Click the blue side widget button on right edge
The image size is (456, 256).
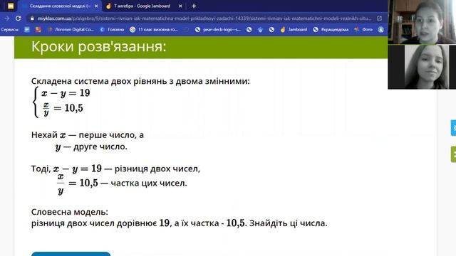pos(453,128)
